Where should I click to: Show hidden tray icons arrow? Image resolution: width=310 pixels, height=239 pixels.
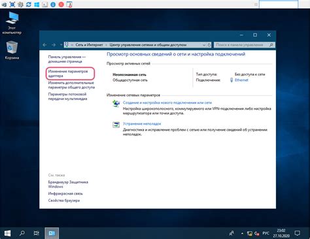click(242, 233)
